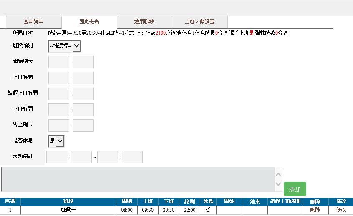Viewport: 353px width, 216px height.
Task: Click the 下班時間 hour field
Action: (59, 110)
